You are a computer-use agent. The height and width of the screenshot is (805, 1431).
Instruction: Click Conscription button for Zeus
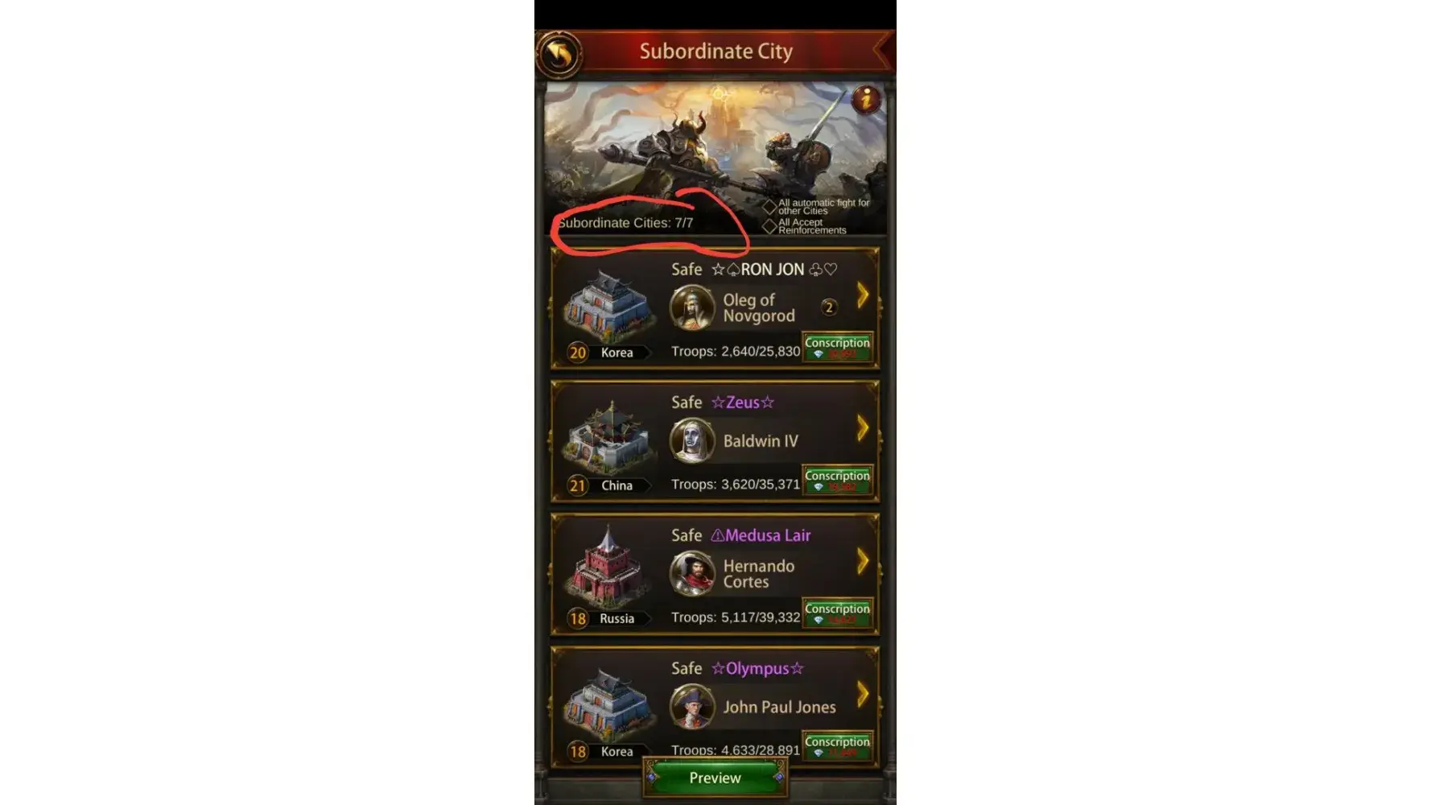(x=838, y=480)
